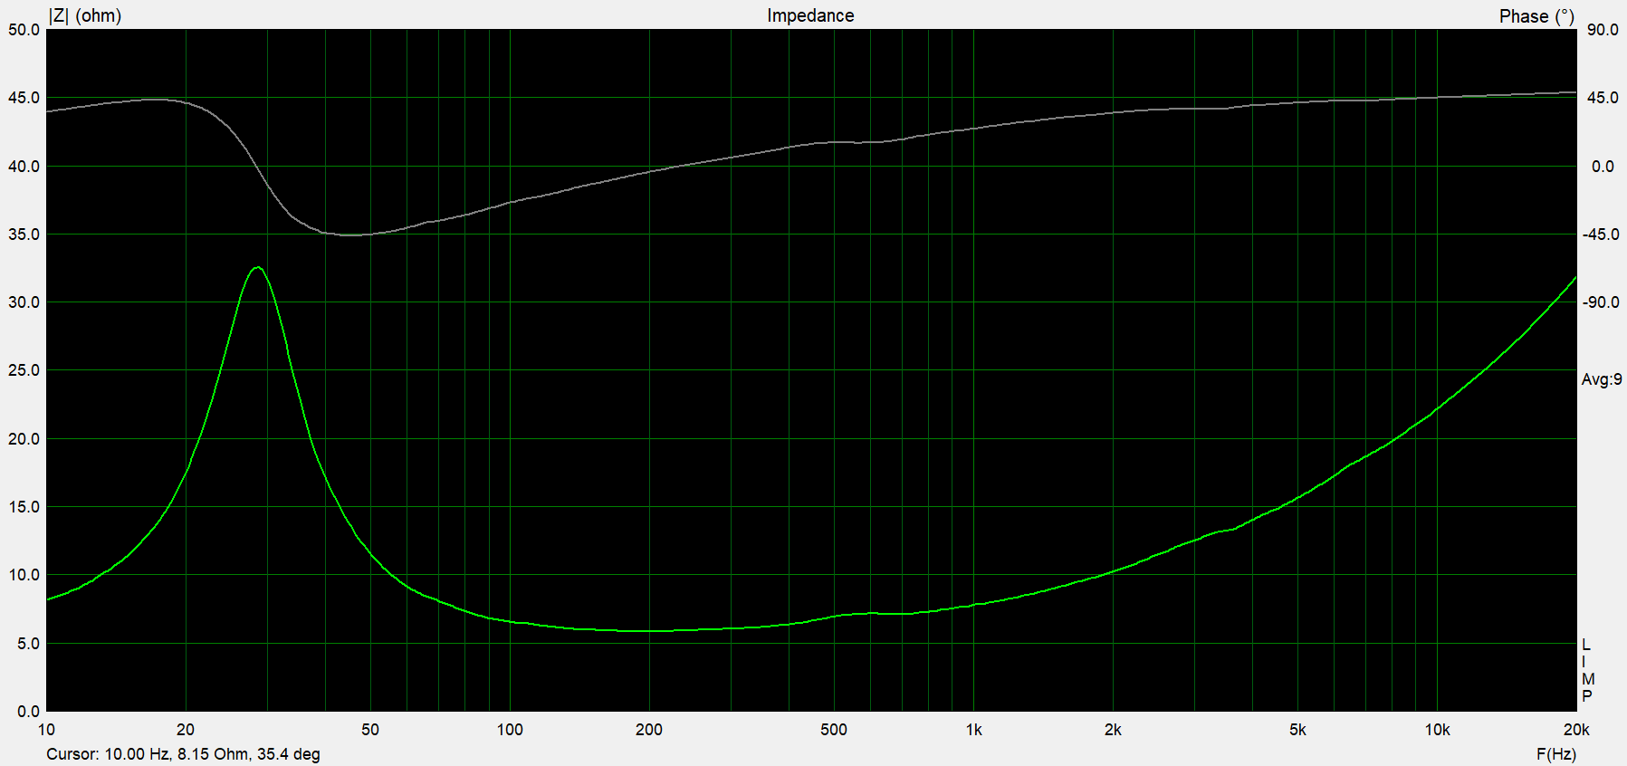Screen dimensions: 1627x766
Task: Click "90.0" on the phase axis
Action: tap(1603, 30)
